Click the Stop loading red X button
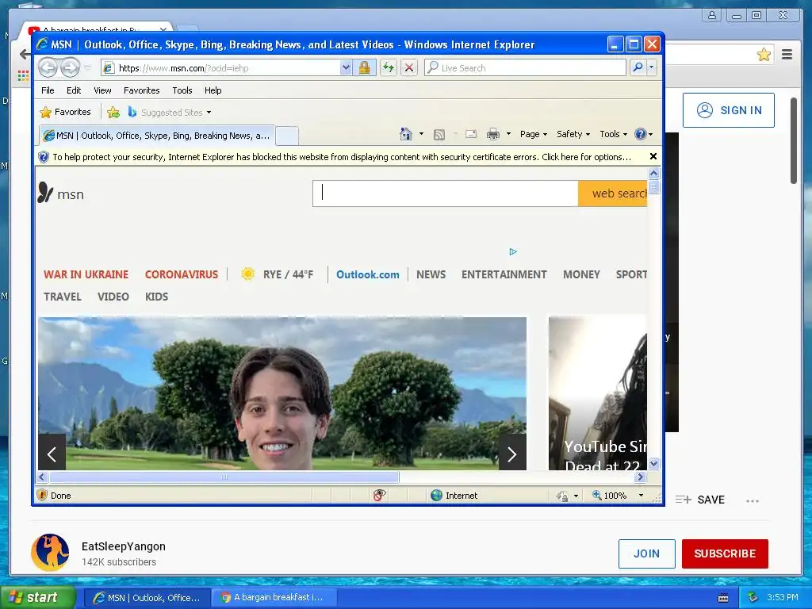812x609 pixels. pos(409,68)
